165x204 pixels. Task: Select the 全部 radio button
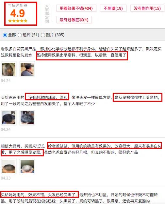[x=5, y=35]
